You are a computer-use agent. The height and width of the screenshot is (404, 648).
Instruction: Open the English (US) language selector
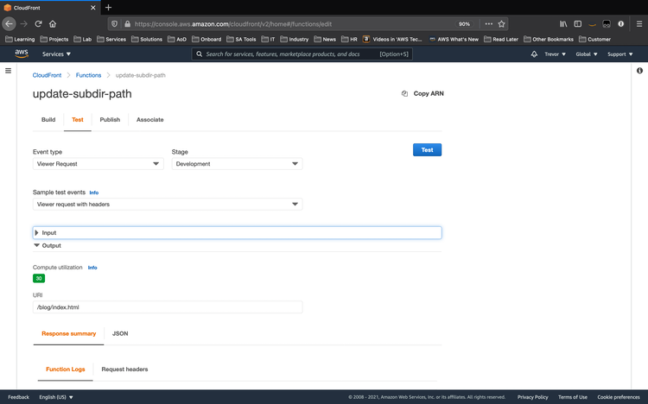56,397
